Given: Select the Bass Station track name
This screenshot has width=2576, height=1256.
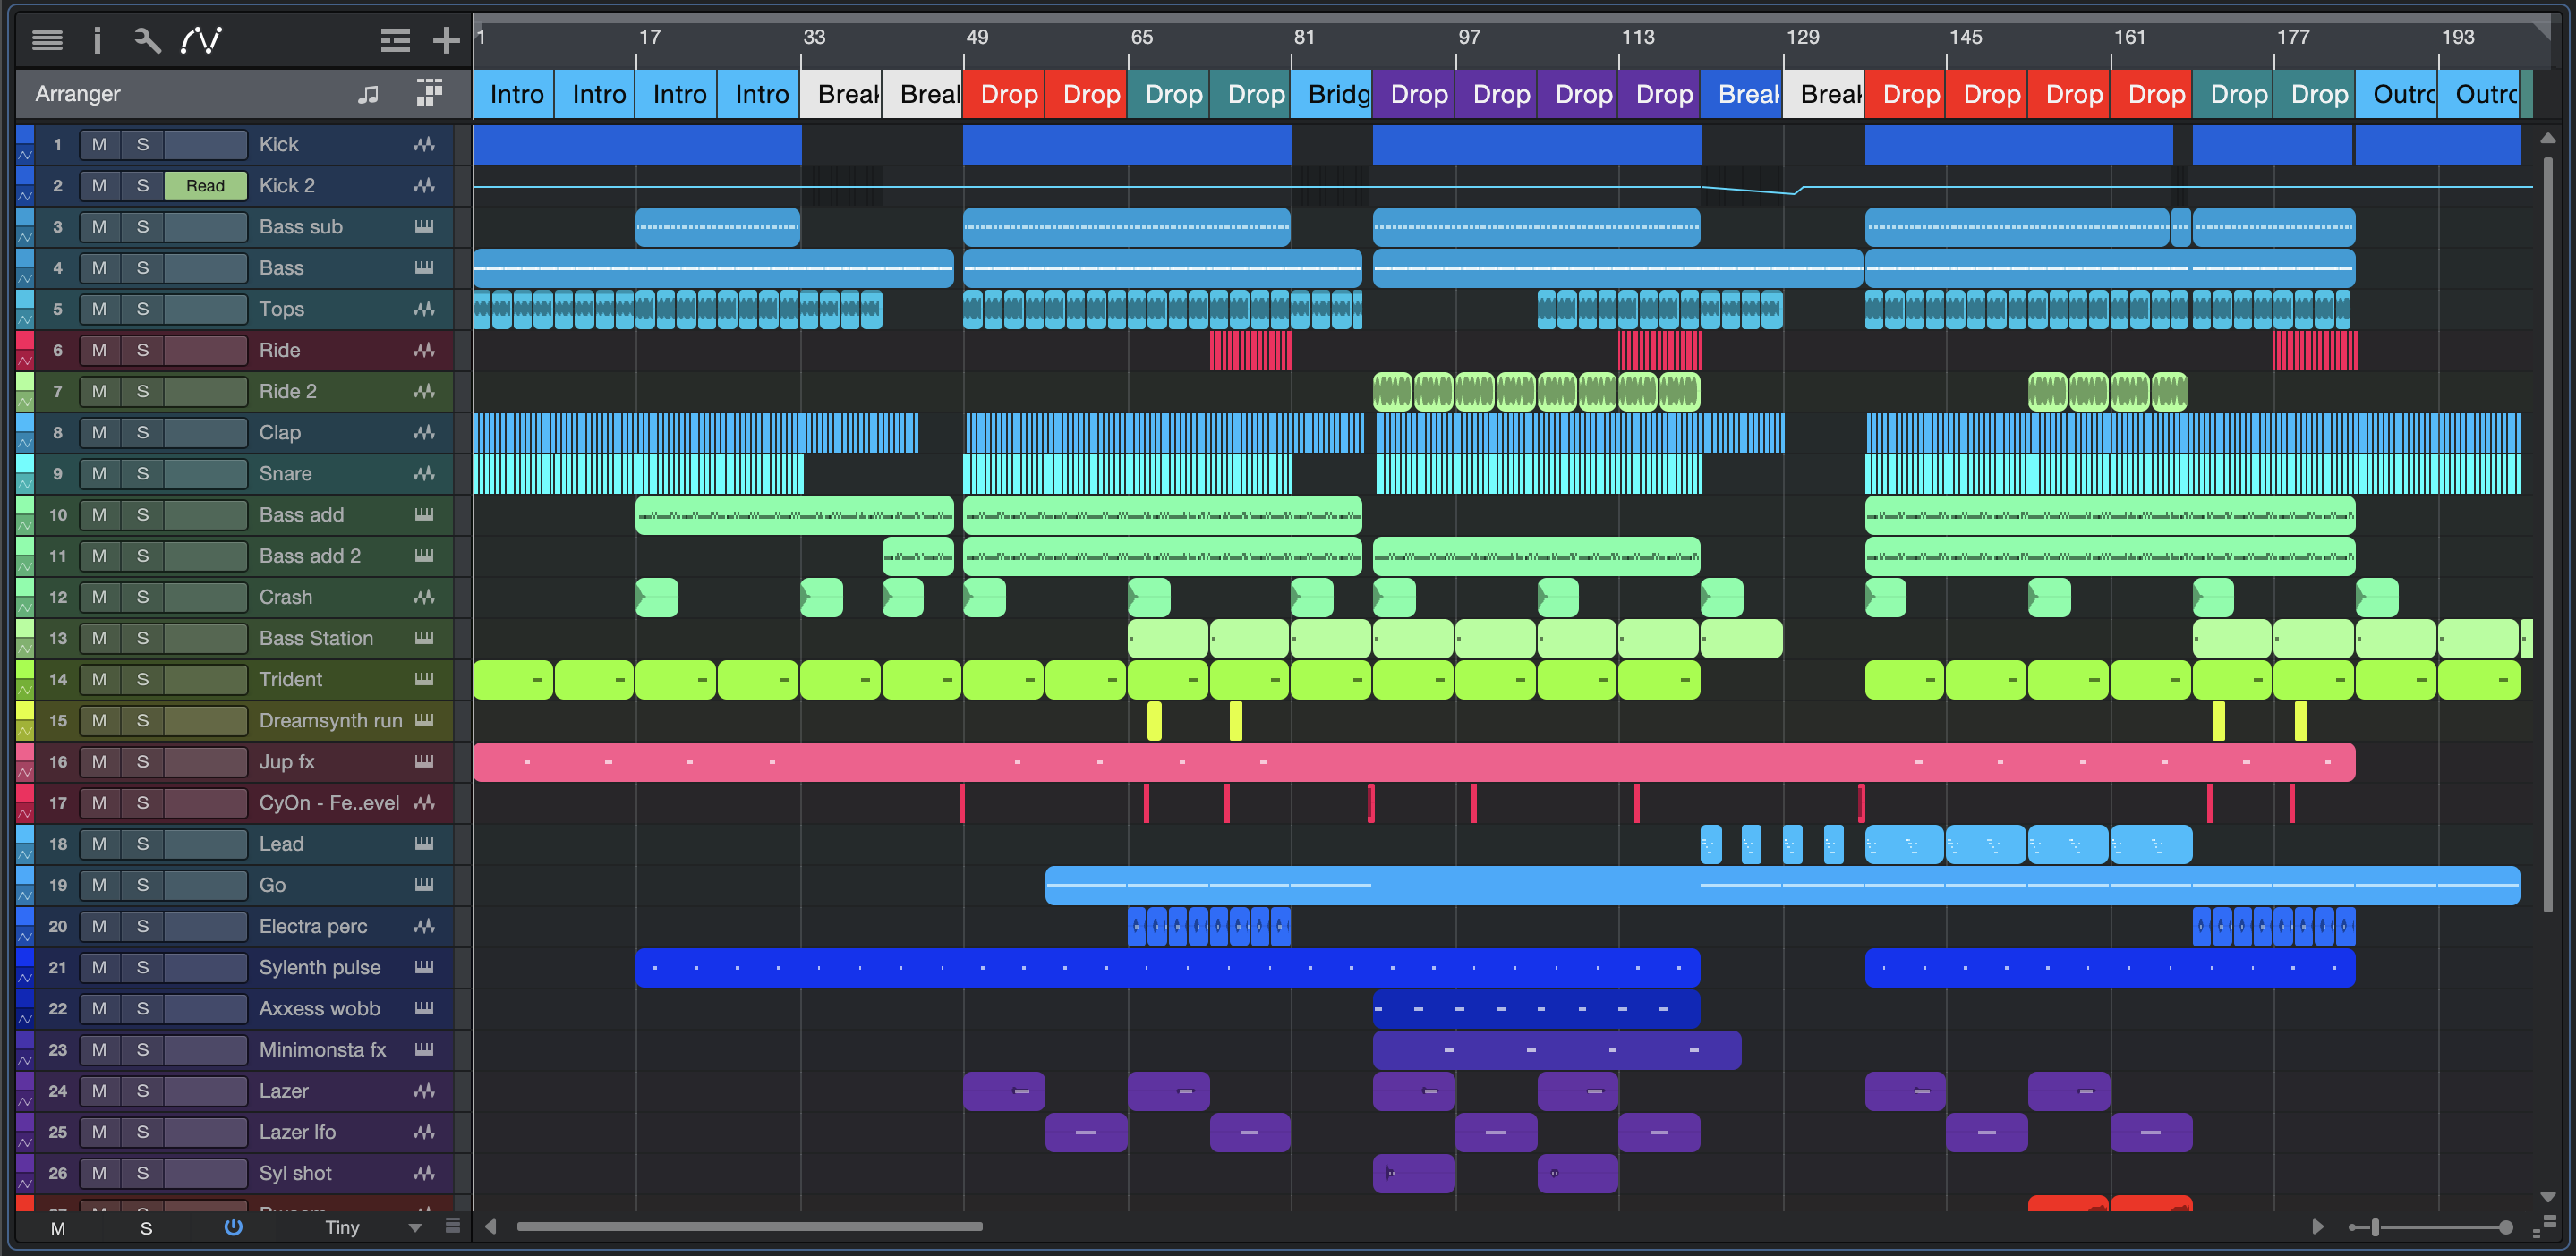Looking at the screenshot, I should coord(316,639).
